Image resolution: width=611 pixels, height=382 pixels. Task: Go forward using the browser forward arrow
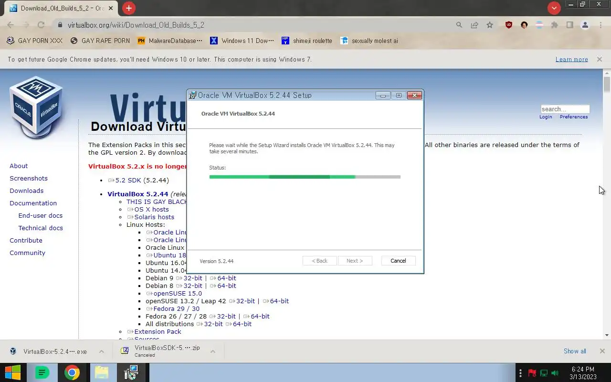pyautogui.click(x=26, y=25)
